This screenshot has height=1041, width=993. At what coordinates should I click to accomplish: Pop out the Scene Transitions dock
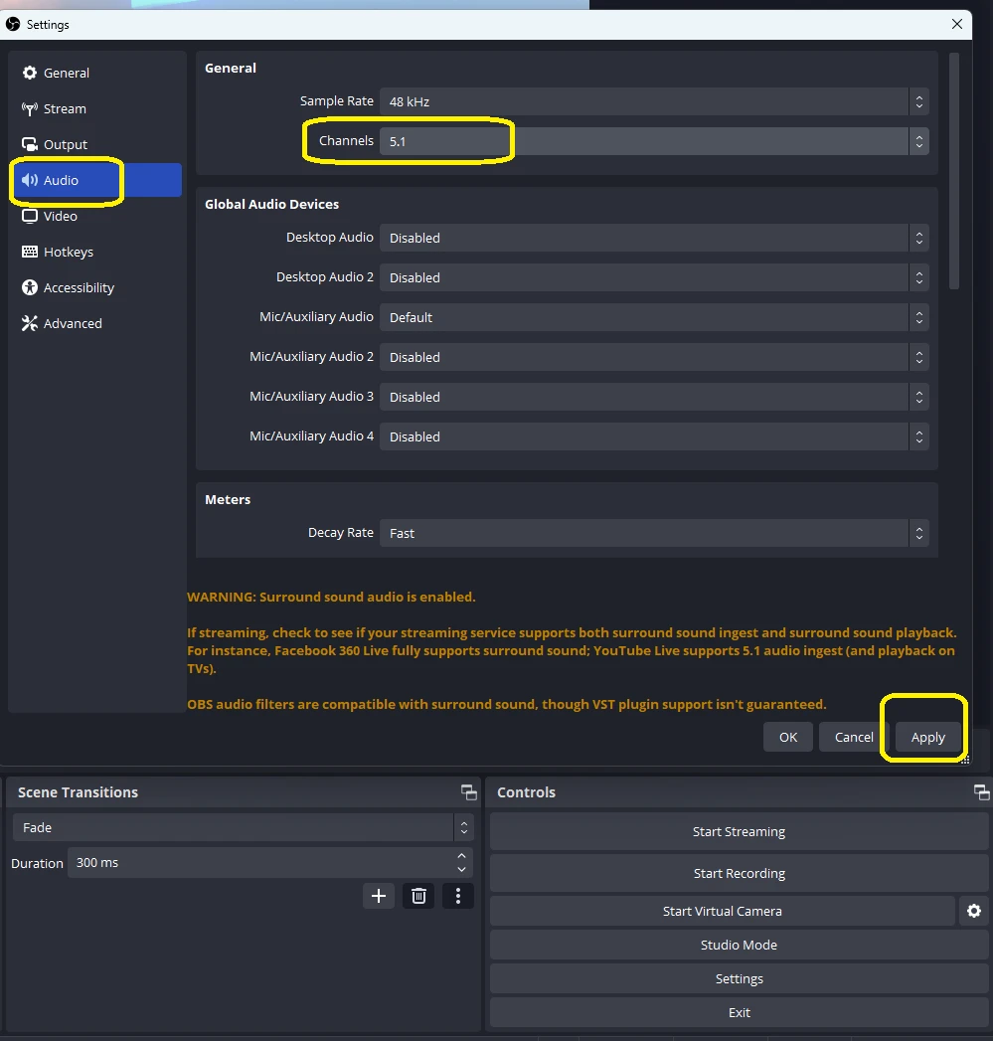pyautogui.click(x=468, y=792)
